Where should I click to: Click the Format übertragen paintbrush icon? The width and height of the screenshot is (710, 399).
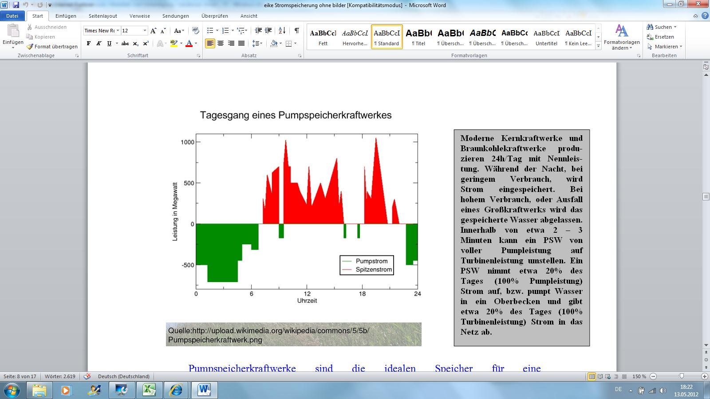pos(30,47)
